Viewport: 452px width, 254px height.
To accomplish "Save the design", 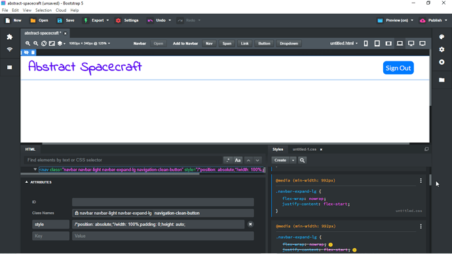I will pyautogui.click(x=66, y=20).
